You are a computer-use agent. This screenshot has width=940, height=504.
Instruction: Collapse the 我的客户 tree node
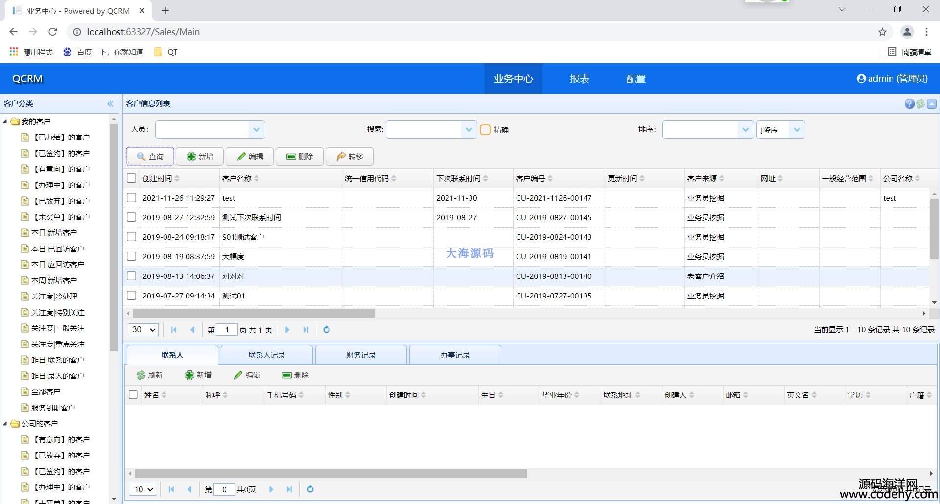[5, 122]
